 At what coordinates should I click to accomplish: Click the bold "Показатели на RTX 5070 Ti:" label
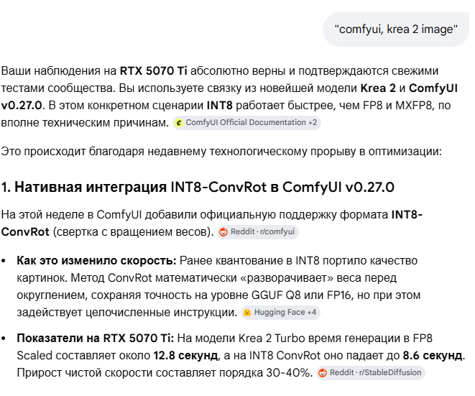[96, 338]
